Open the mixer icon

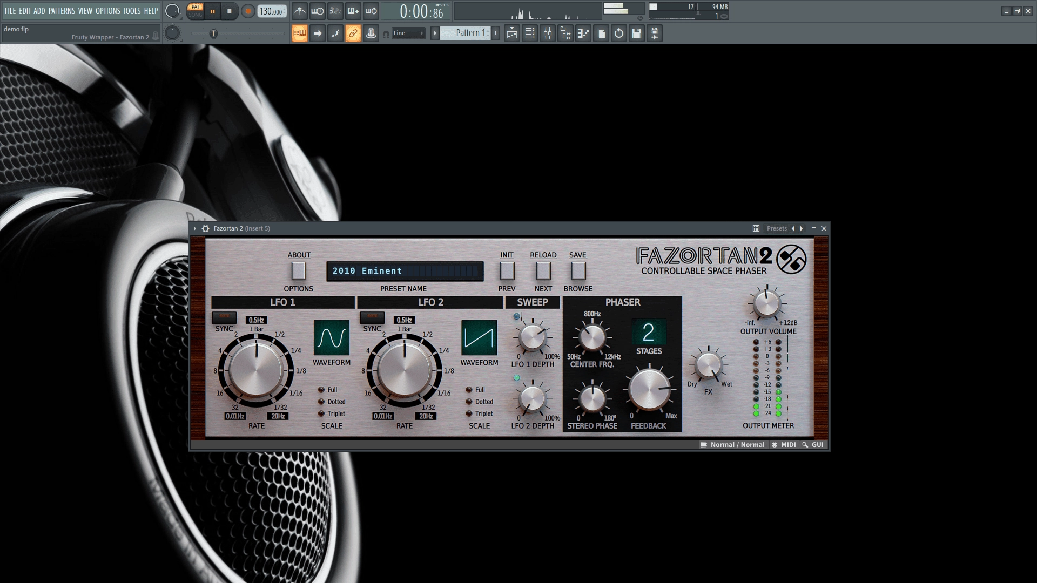tap(548, 33)
